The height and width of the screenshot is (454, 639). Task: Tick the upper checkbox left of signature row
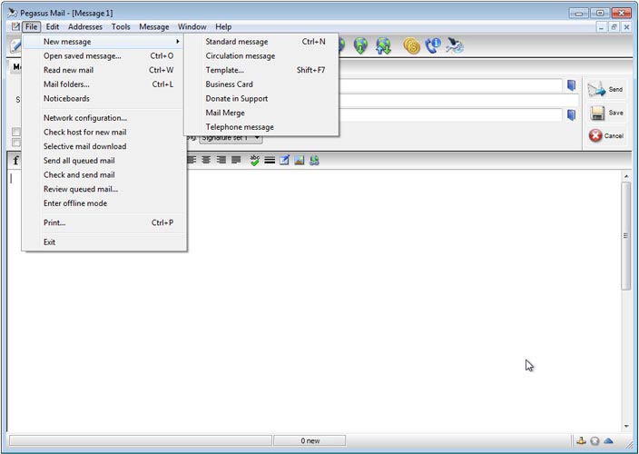[16, 133]
